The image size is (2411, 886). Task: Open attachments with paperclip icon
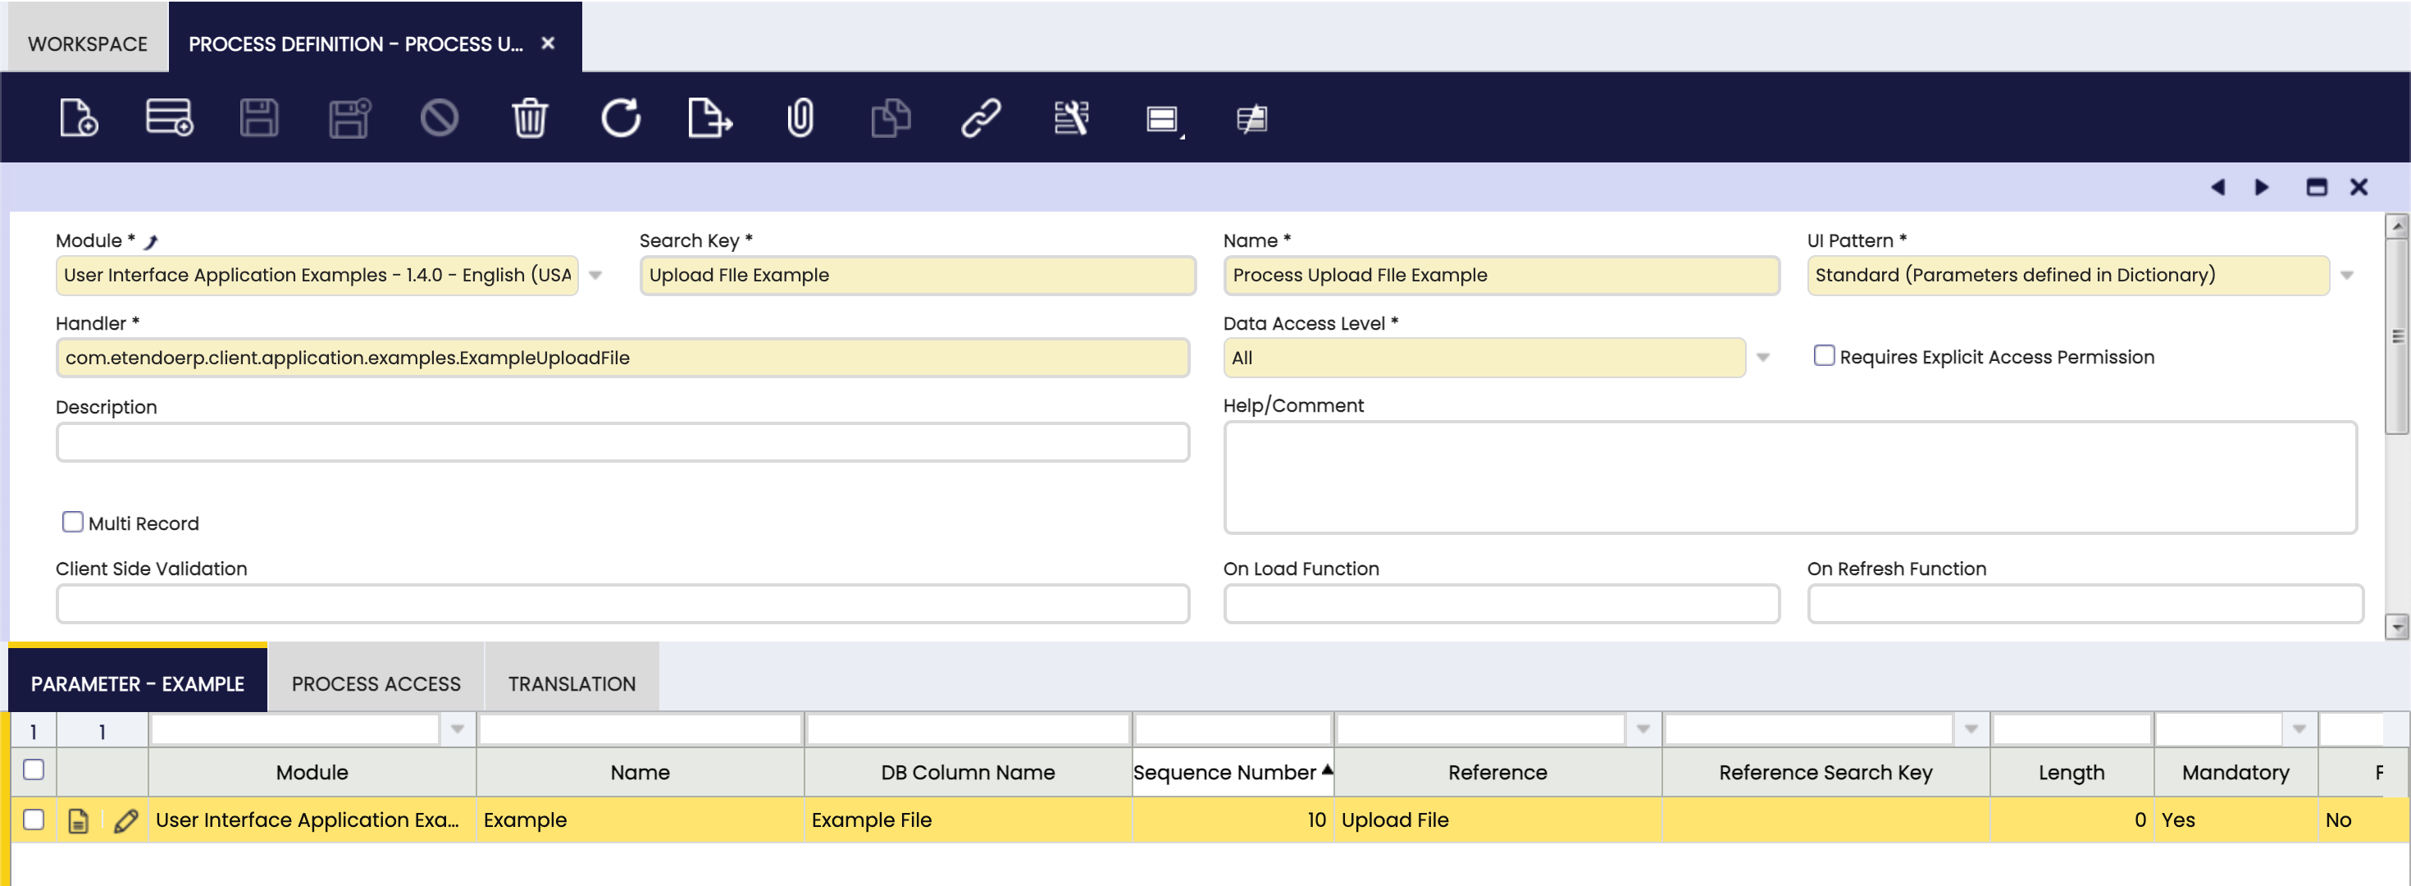tap(800, 118)
